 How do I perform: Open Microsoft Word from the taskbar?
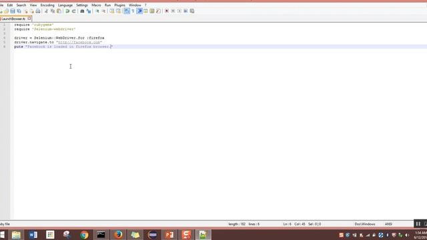tap(33, 235)
